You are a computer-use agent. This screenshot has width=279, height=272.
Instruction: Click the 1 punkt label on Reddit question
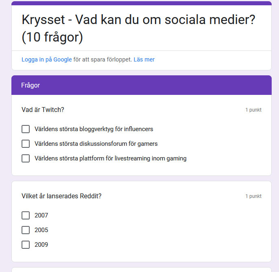(x=253, y=196)
